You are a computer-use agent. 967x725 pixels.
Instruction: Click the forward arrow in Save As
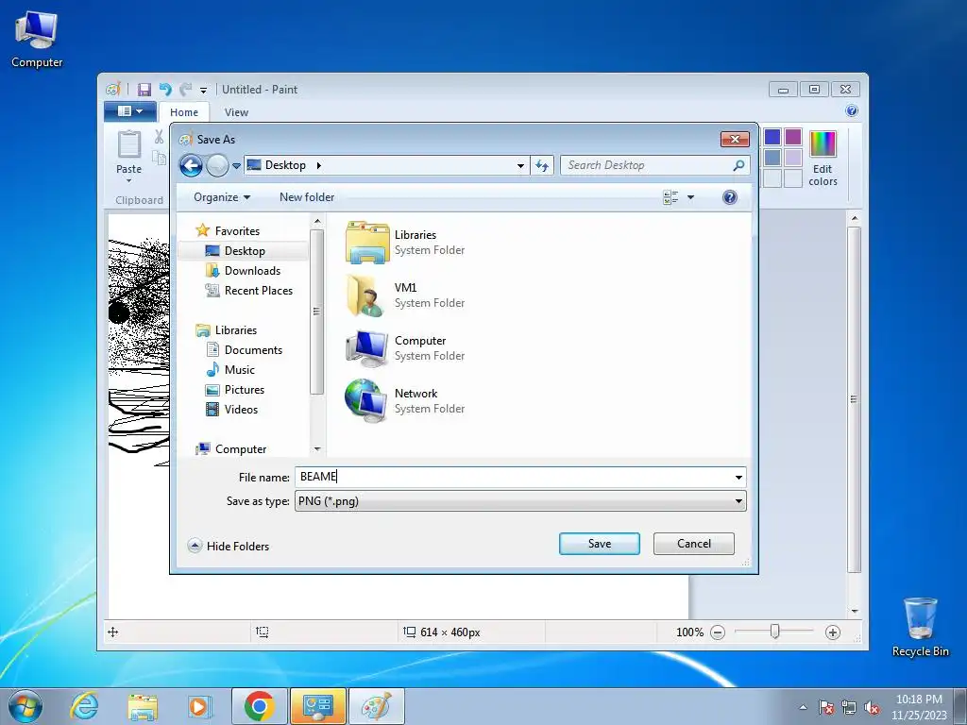[x=217, y=165]
